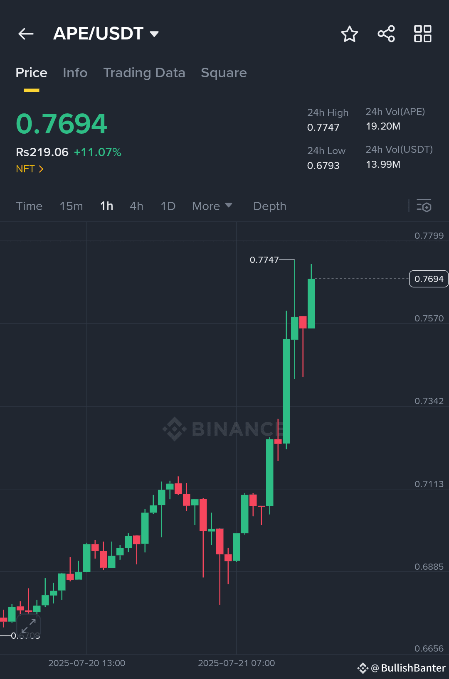Select the 0.7694 price tag on axis

pos(429,279)
